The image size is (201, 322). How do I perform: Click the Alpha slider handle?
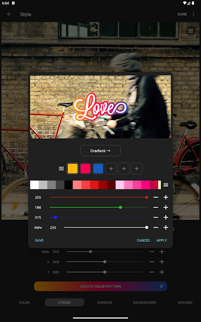(x=147, y=228)
